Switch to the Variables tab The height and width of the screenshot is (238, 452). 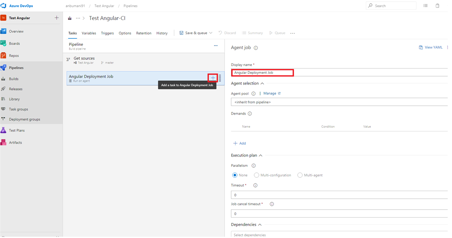pos(89,33)
